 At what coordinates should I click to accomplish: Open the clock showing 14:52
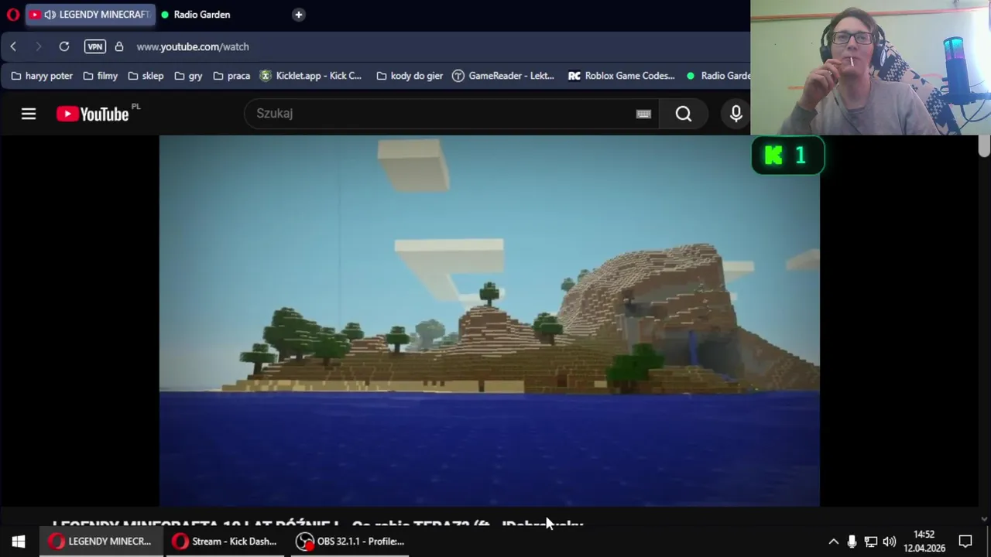pyautogui.click(x=924, y=542)
